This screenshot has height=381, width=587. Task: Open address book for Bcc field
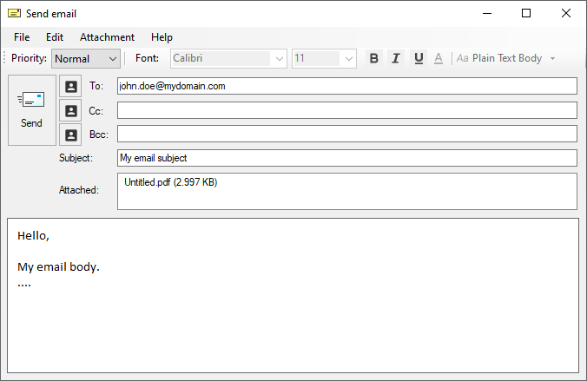[x=70, y=135]
